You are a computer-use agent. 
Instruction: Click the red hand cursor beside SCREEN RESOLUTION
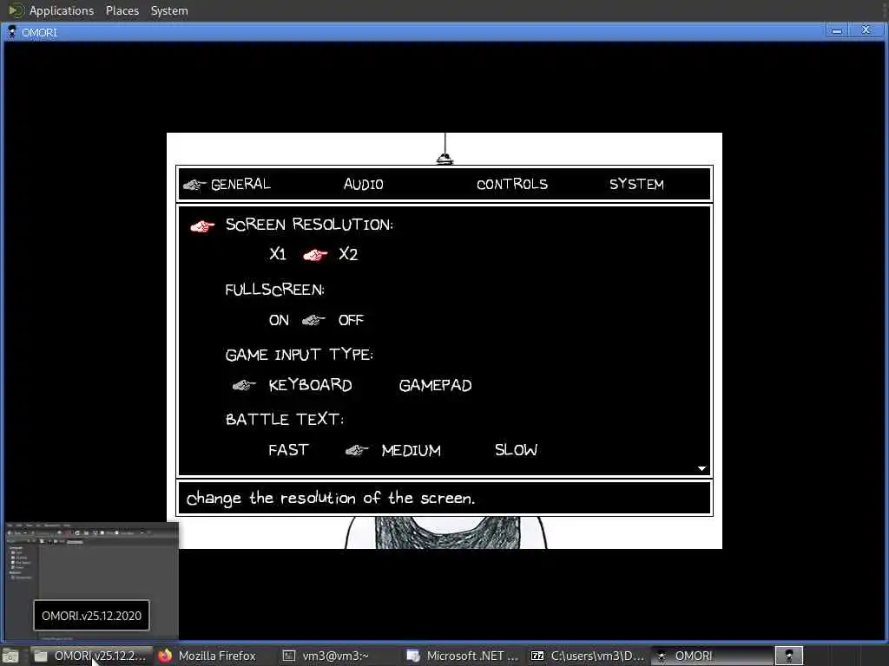click(x=202, y=226)
